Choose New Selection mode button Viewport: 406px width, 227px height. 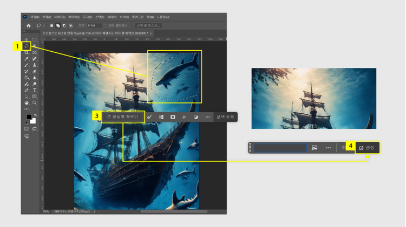[51, 25]
